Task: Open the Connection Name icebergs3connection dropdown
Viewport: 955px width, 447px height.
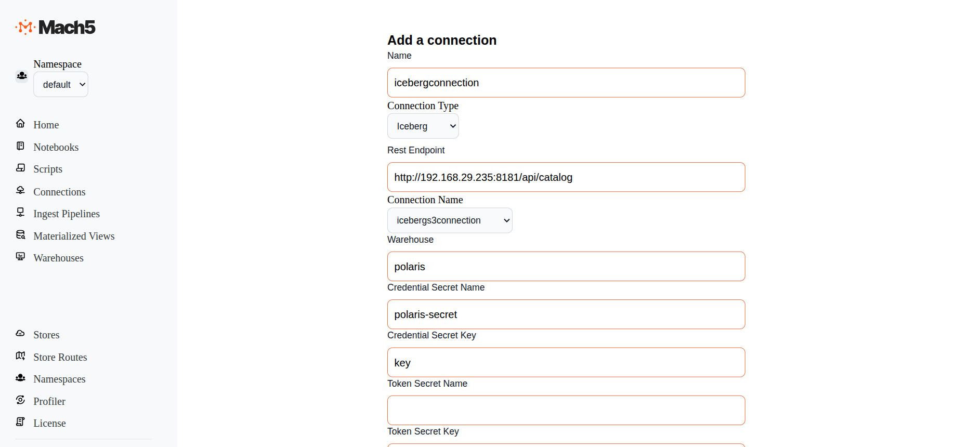Action: (450, 220)
